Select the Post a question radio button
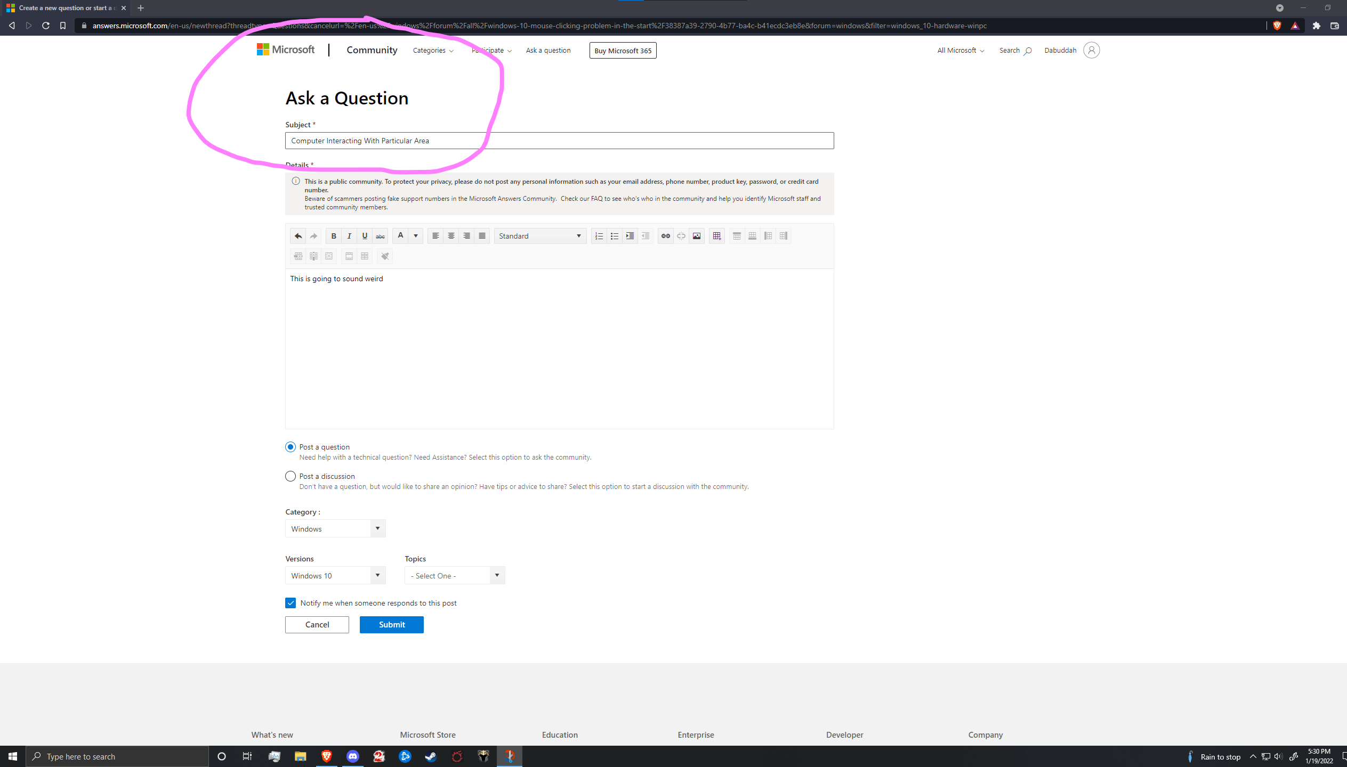 291,447
